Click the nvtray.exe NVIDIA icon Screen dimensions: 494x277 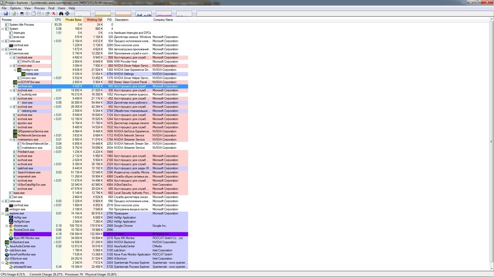click(x=23, y=74)
